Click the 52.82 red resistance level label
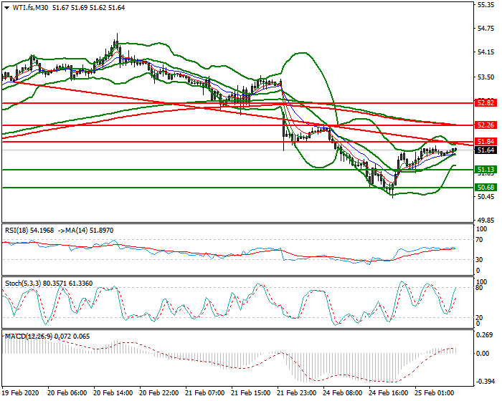Image resolution: width=502 pixels, height=401 pixels. [x=486, y=103]
